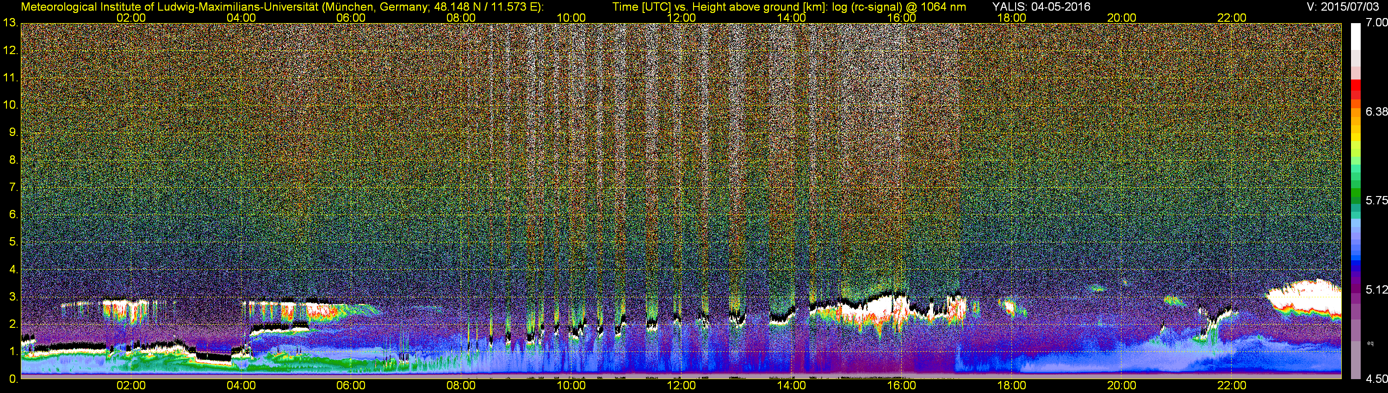Select the 7.00 color scale value
Screen dimensions: 1388x393
click(1377, 23)
